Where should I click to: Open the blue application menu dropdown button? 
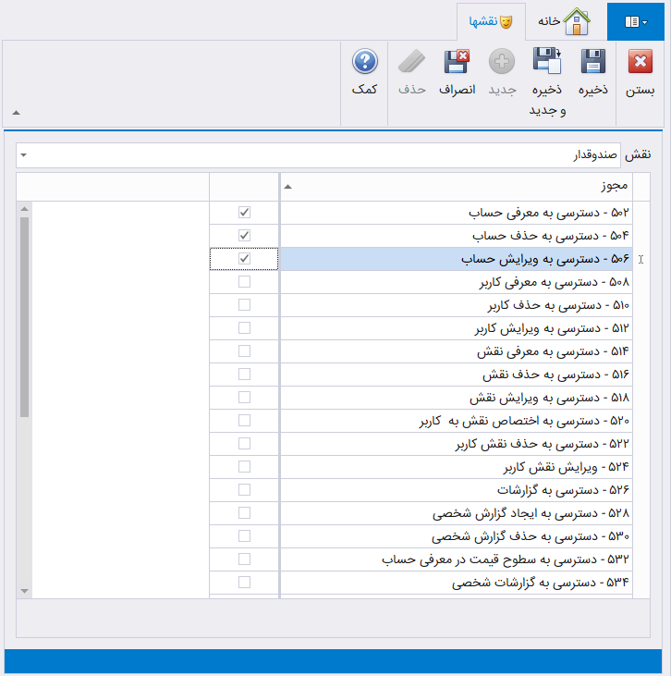[638, 20]
